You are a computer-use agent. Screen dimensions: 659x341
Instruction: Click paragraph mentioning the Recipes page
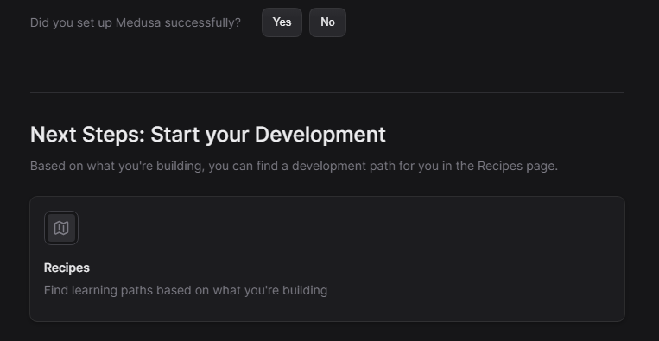[294, 166]
